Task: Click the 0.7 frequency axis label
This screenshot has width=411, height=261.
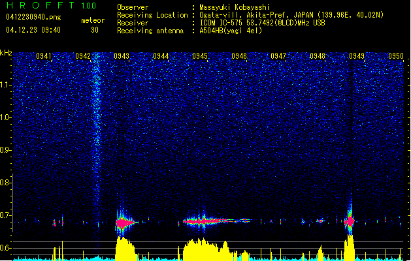Action: pyautogui.click(x=5, y=215)
